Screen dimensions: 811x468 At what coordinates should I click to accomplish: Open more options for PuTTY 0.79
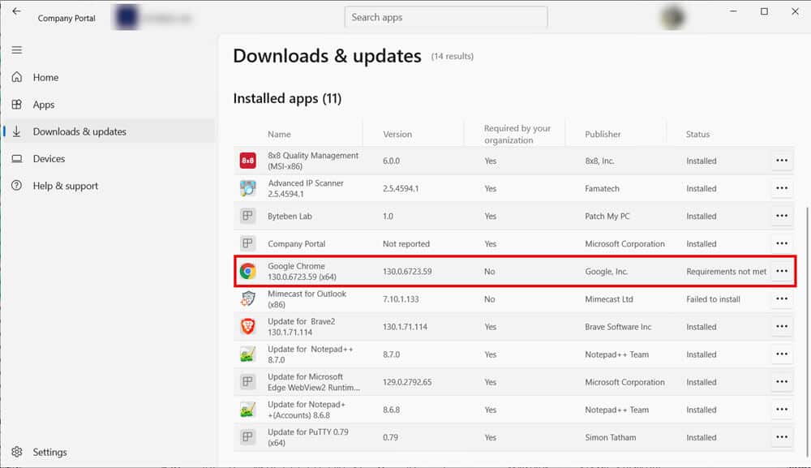[x=782, y=437]
